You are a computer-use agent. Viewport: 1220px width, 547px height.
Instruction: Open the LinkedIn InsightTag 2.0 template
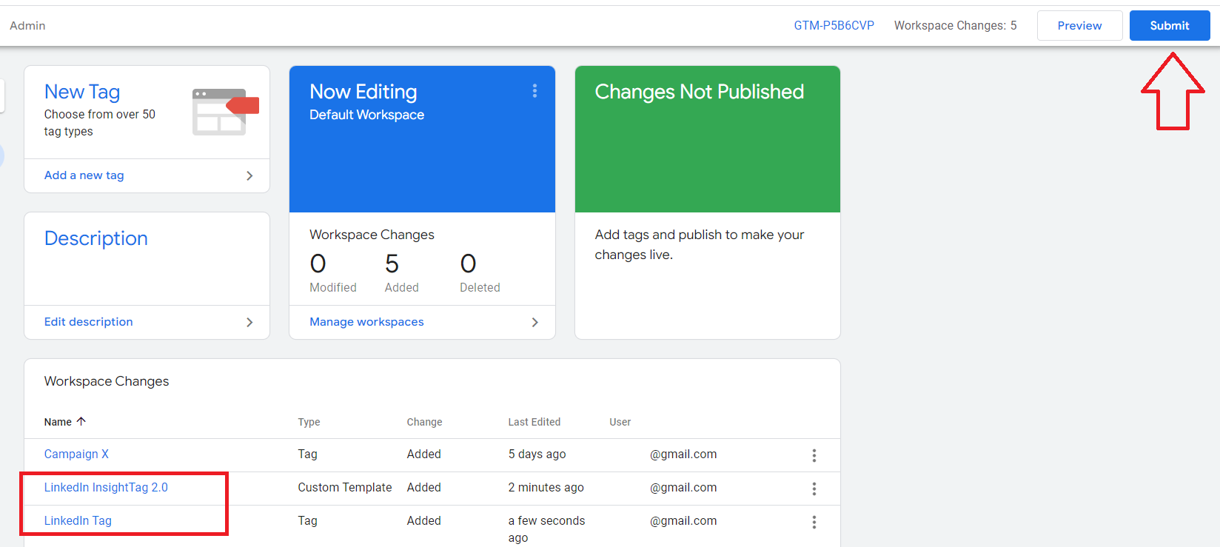point(106,487)
